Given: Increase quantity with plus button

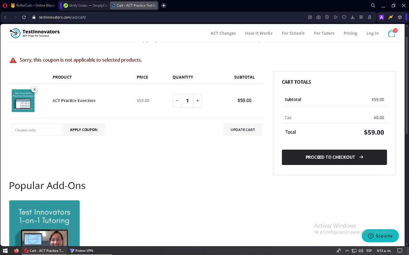Looking at the screenshot, I should 198,101.
